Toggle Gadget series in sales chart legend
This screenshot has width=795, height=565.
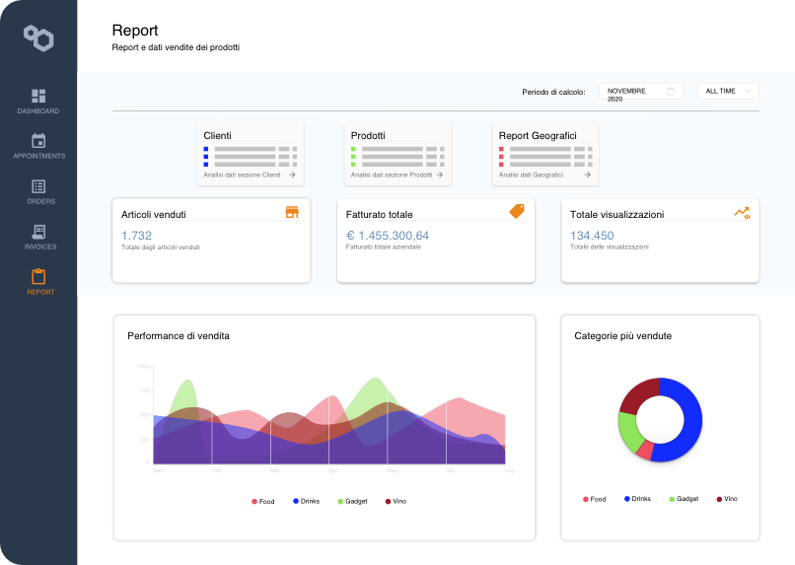(352, 501)
